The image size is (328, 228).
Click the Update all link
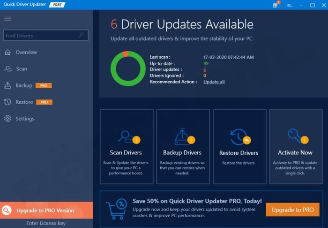pyautogui.click(x=214, y=82)
